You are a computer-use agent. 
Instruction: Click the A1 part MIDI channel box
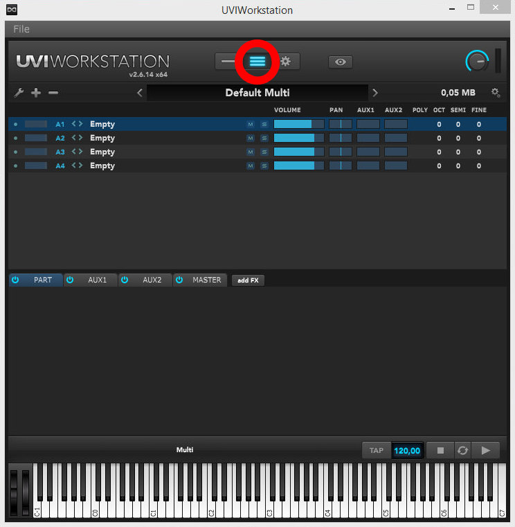tap(35, 124)
